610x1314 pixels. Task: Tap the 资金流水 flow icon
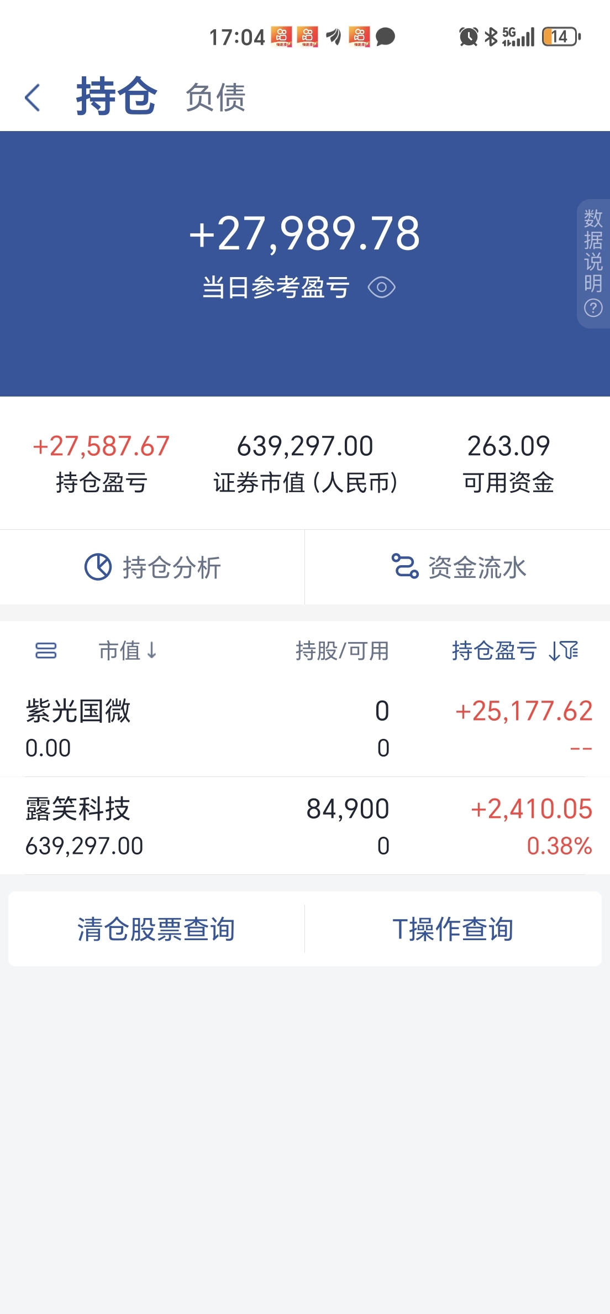404,566
